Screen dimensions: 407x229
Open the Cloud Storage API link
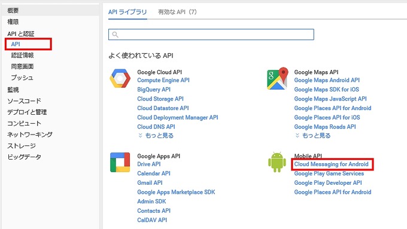point(160,99)
